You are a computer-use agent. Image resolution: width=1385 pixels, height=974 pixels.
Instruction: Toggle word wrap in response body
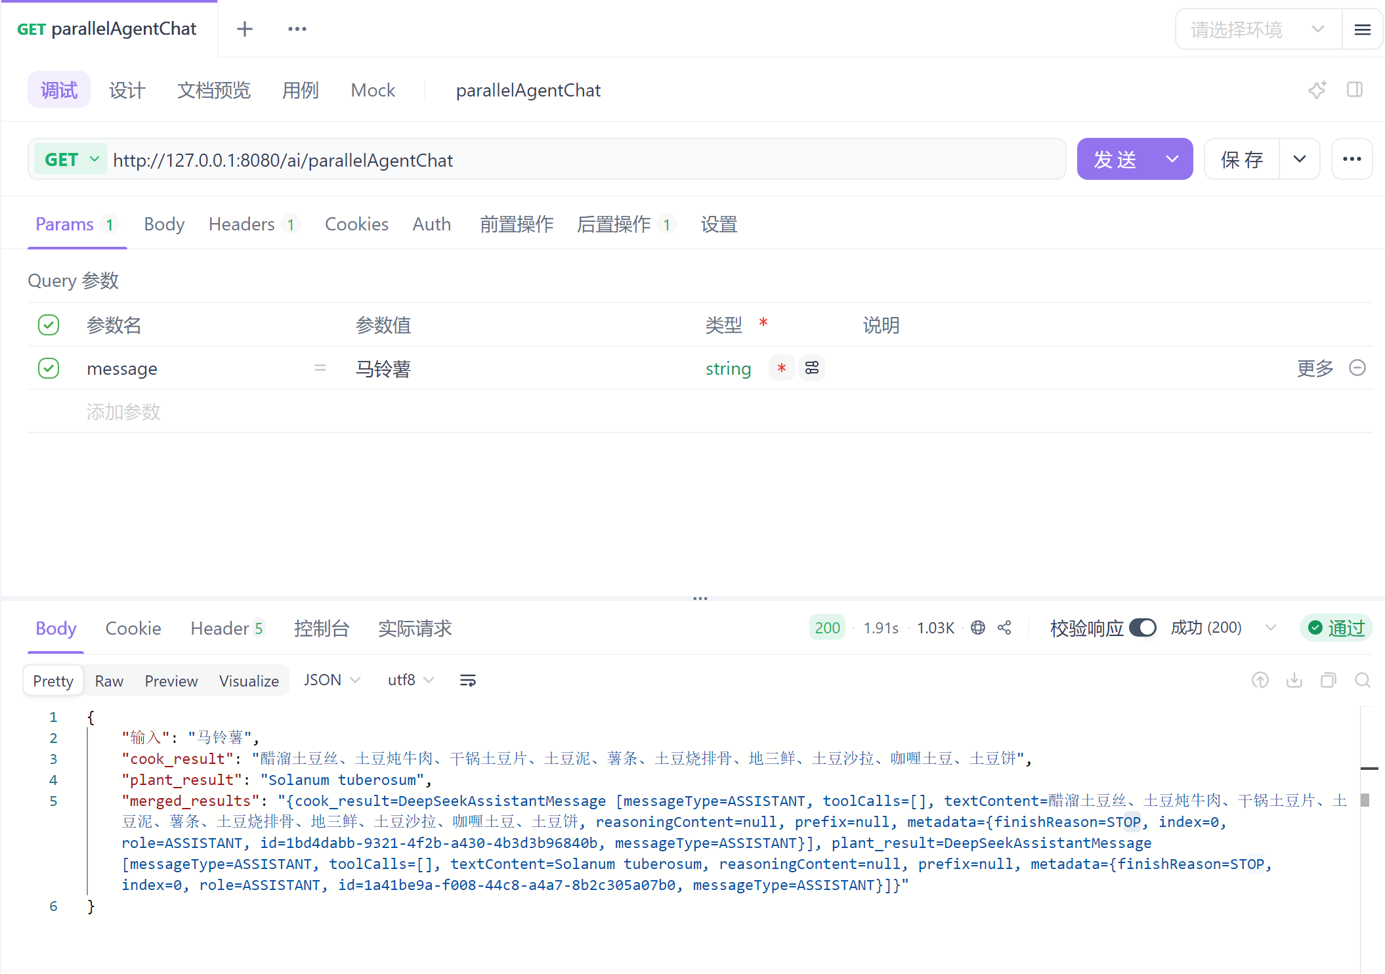[468, 681]
